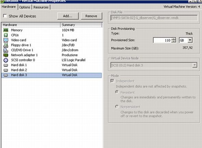Viewport: 202px width, 148px height.
Task: Click the Add... button
Action: pos(68,16)
